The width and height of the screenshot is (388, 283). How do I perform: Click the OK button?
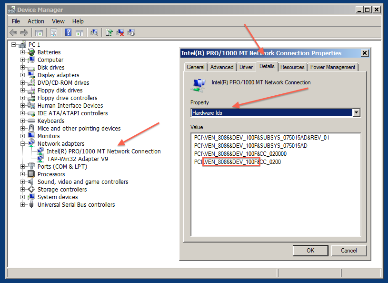pyautogui.click(x=310, y=251)
